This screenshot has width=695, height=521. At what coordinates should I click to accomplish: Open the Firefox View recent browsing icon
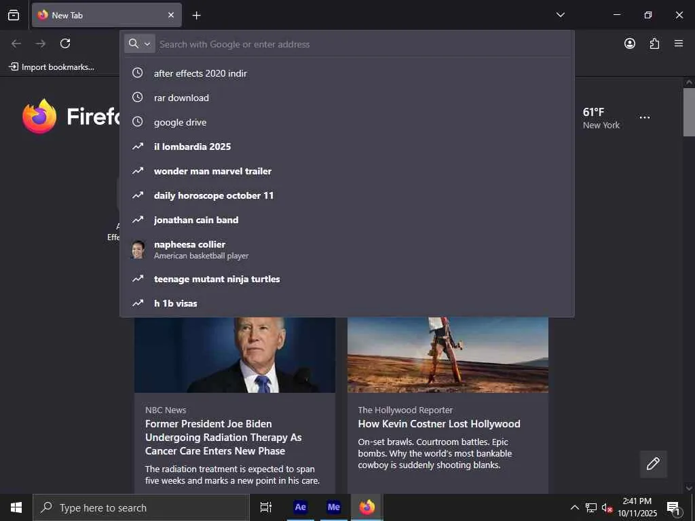(14, 15)
